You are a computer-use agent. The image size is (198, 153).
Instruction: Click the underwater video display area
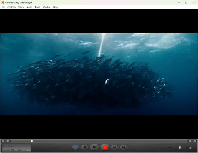99,74
